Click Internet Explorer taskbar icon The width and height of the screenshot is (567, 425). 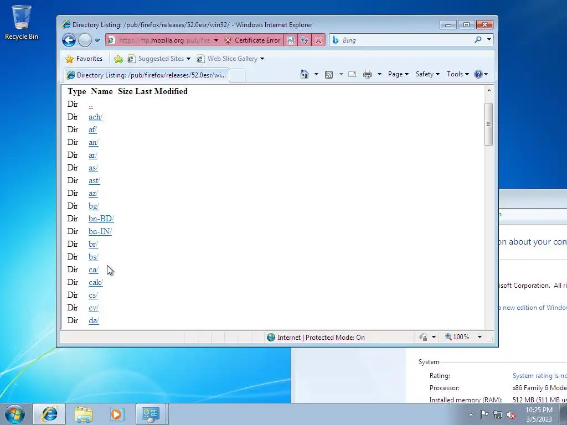pyautogui.click(x=49, y=414)
